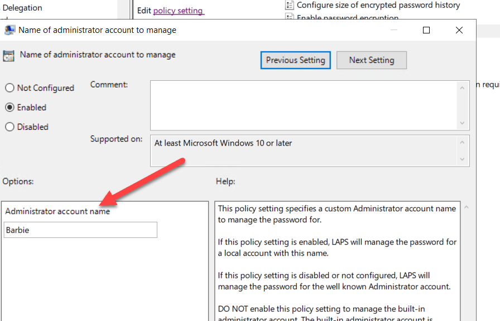Click the down arrow on the Supported on box
The width and height of the screenshot is (500, 321).
click(462, 158)
